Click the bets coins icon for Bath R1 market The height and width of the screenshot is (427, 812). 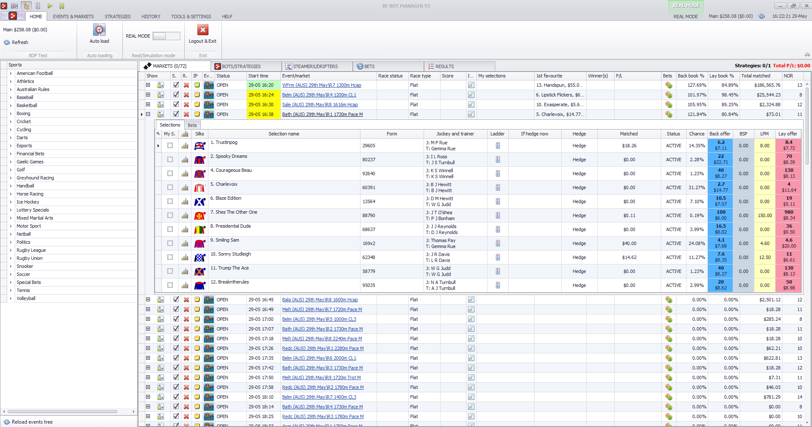(669, 114)
